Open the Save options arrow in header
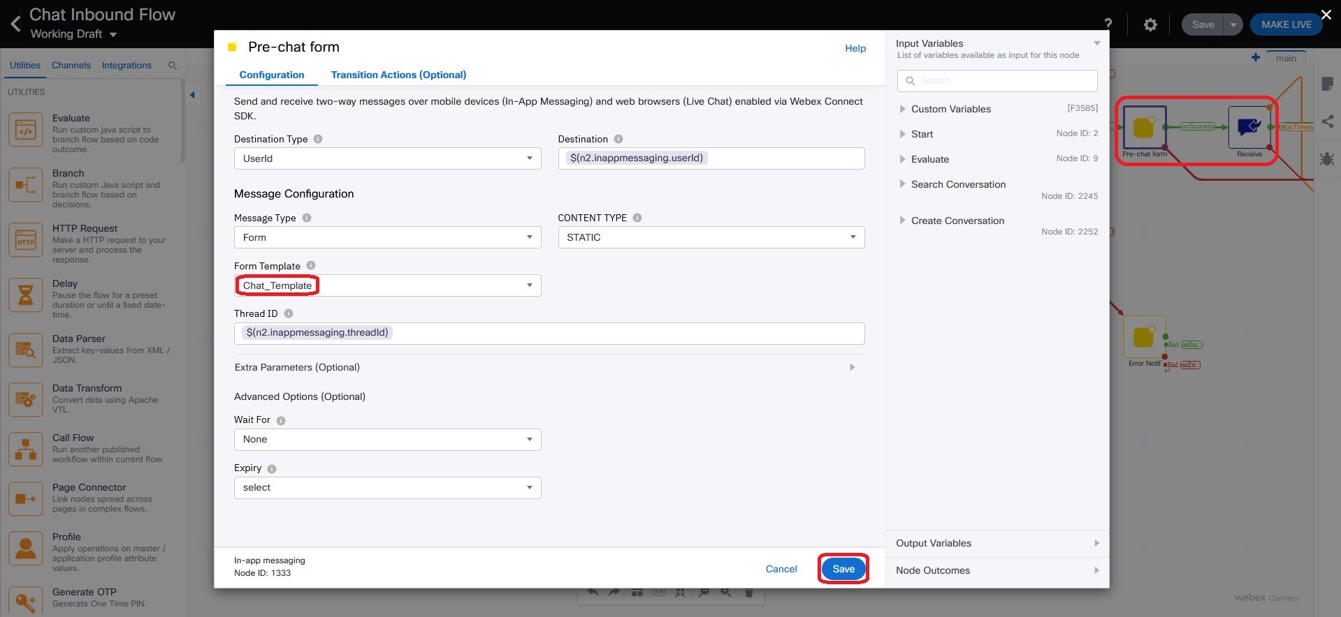The image size is (1341, 617). pyautogui.click(x=1233, y=24)
